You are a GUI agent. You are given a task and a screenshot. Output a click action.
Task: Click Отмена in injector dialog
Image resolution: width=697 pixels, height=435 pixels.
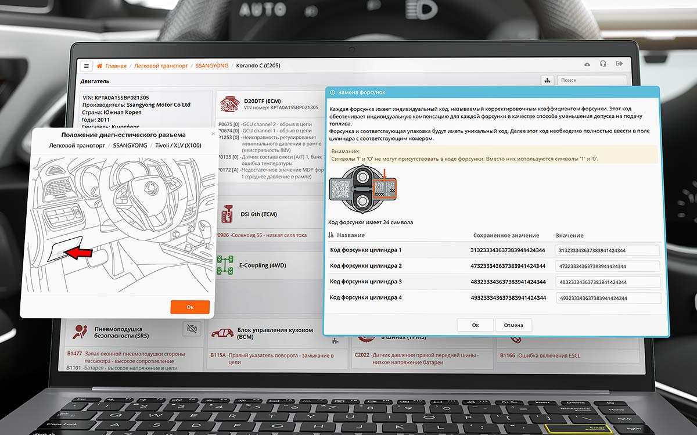tap(513, 325)
